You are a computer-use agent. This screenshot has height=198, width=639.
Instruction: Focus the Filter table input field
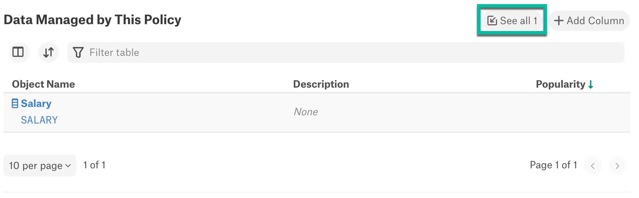[346, 52]
